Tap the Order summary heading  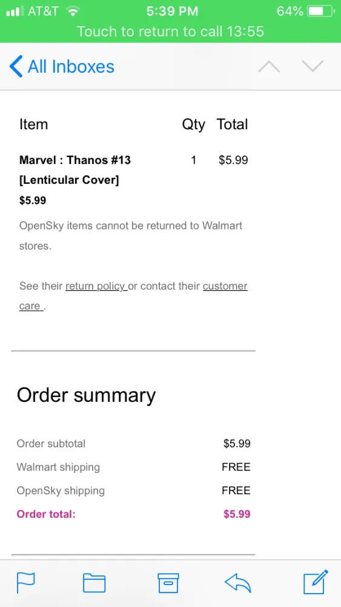86,395
